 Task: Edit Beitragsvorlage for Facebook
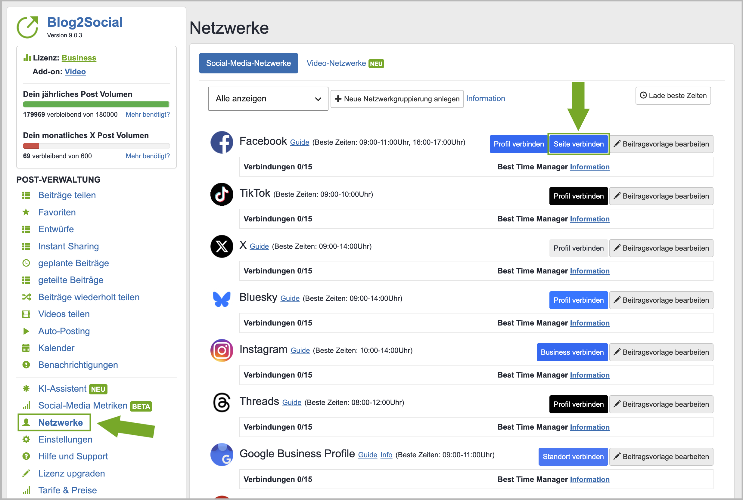(x=661, y=144)
